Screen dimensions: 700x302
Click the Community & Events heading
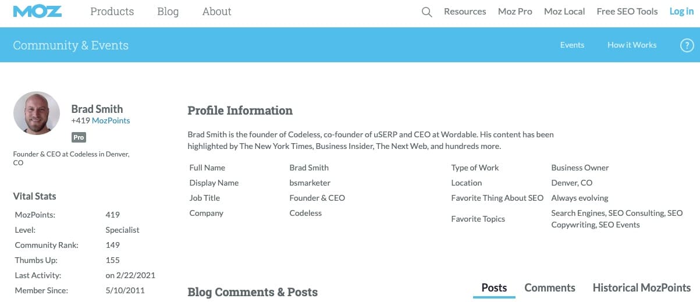70,45
